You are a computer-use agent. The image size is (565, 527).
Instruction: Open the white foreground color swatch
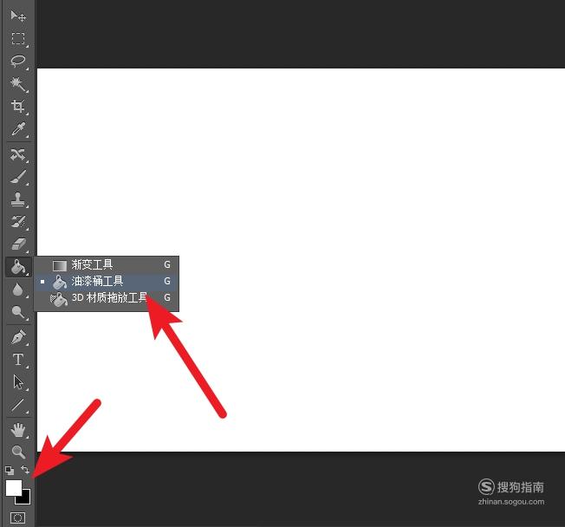tap(13, 488)
